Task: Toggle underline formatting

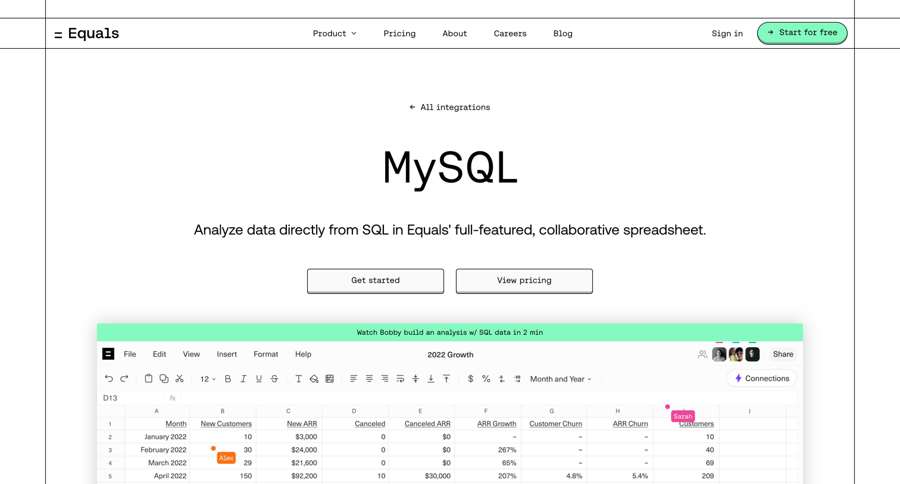Action: (x=259, y=379)
